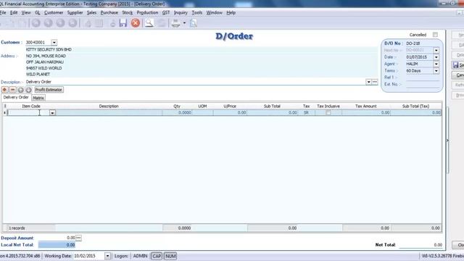Click the greyed Previous record navigation icon
464x261 pixels.
(49, 23)
